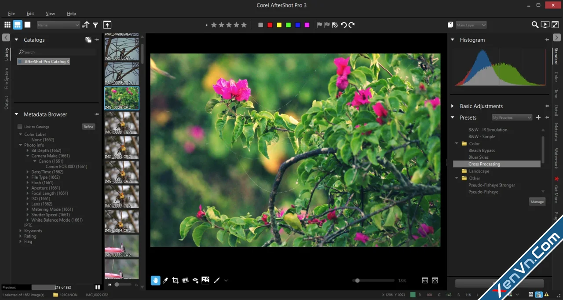Select the blemish remover tool

pyautogui.click(x=205, y=280)
